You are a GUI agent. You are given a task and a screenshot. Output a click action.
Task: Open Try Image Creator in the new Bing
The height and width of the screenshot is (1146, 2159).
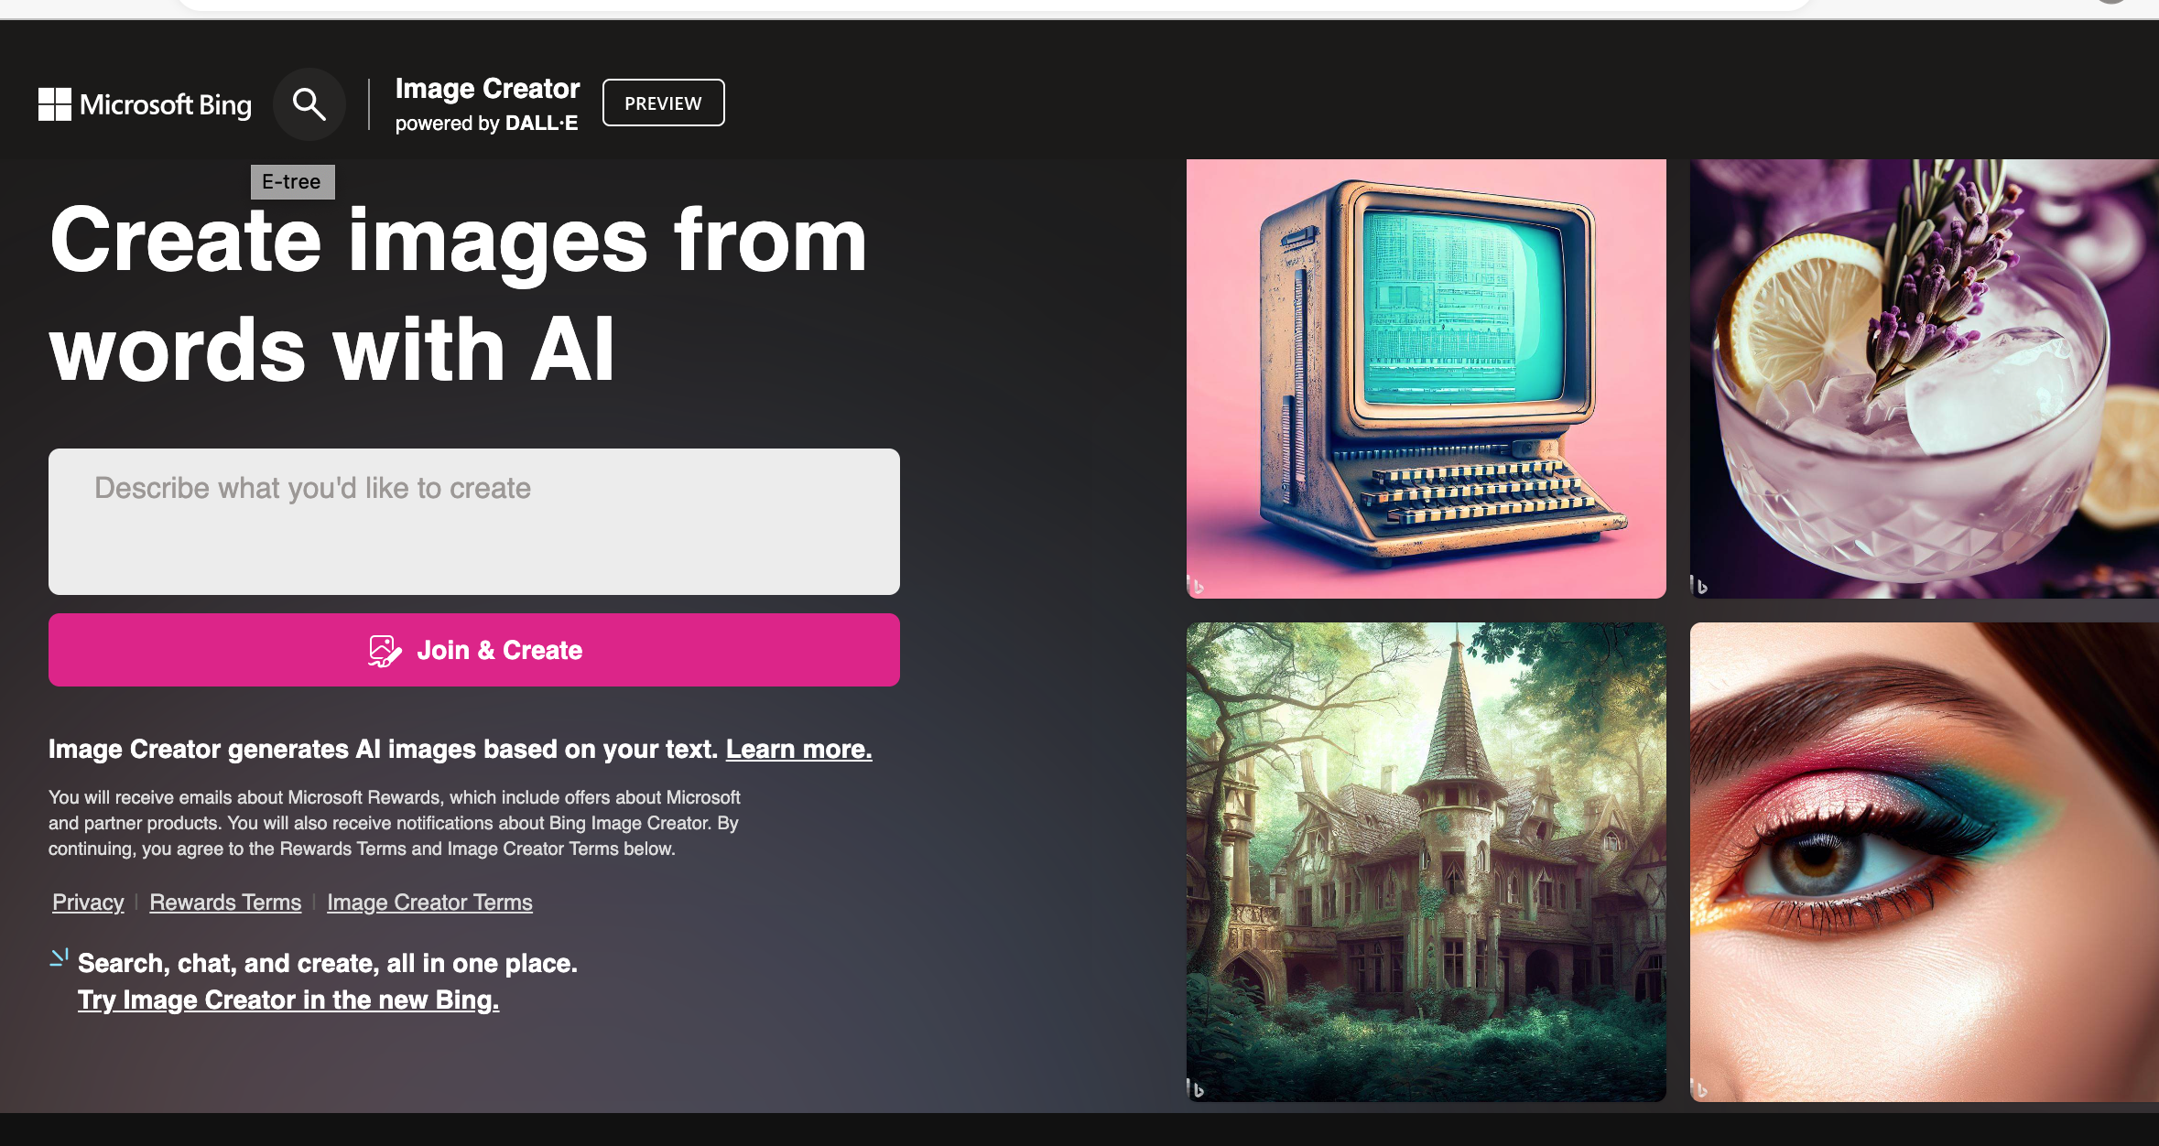288,1000
